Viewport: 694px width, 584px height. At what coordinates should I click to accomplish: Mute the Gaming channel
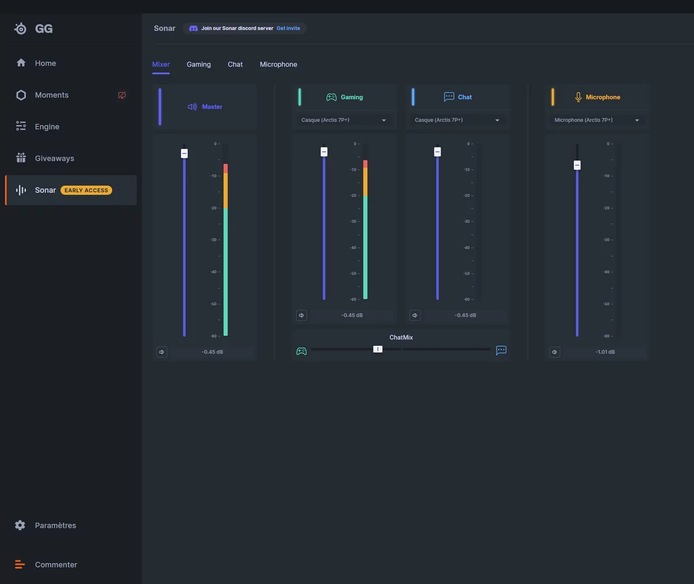[301, 316]
